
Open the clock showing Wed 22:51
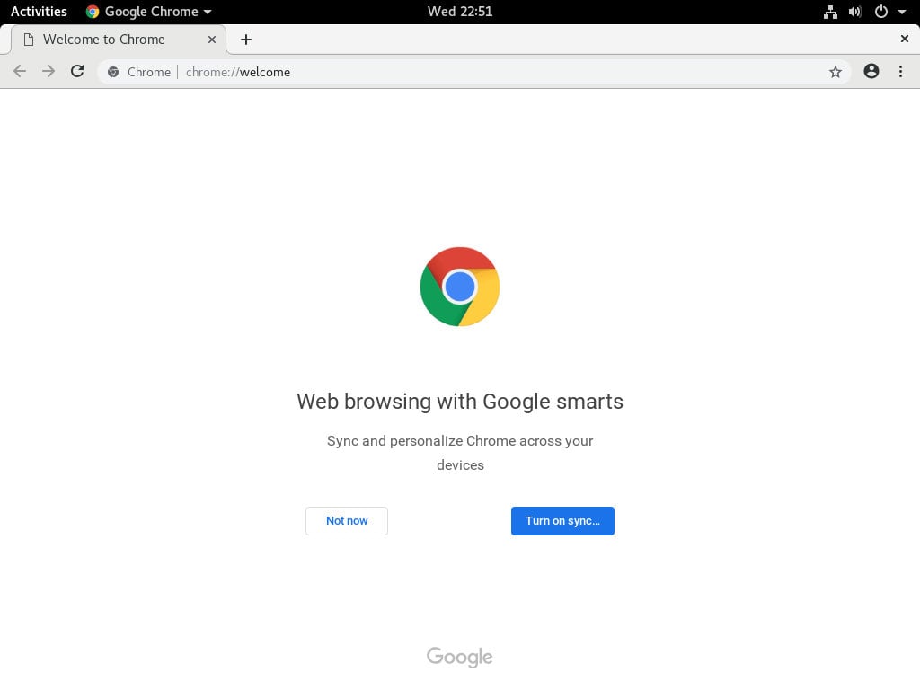460,12
